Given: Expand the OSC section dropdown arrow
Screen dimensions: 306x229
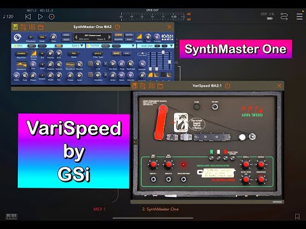Looking at the screenshot, I should (82, 46).
